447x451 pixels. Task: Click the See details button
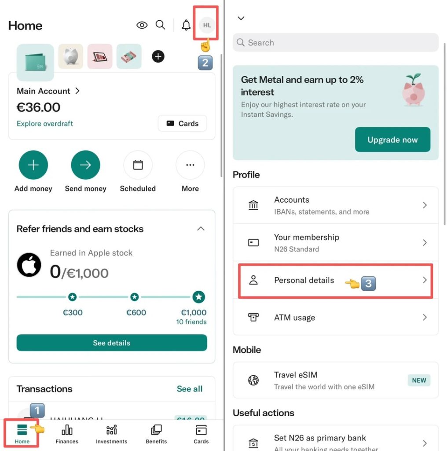112,343
